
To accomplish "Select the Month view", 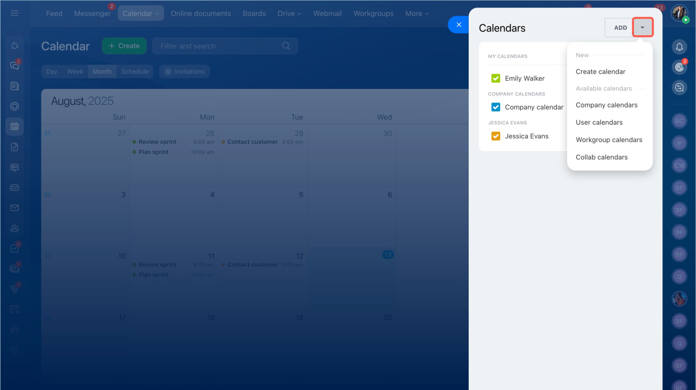I will (102, 72).
